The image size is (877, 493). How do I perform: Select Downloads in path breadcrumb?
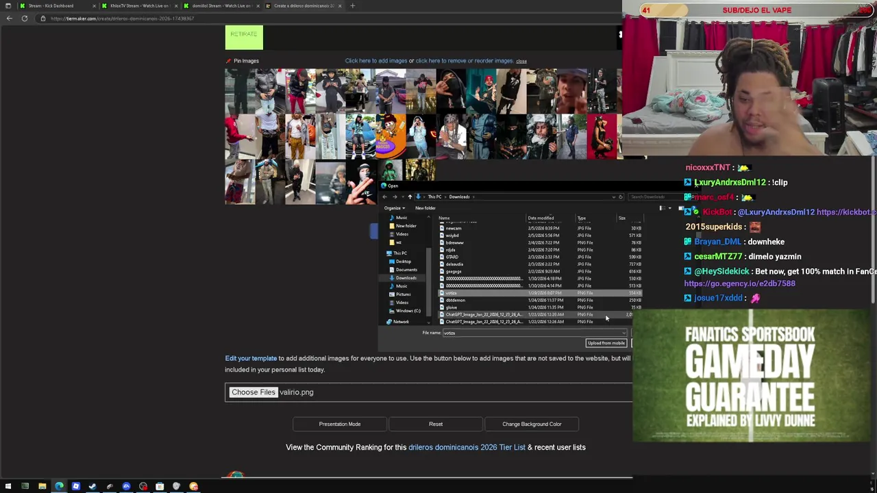point(459,197)
